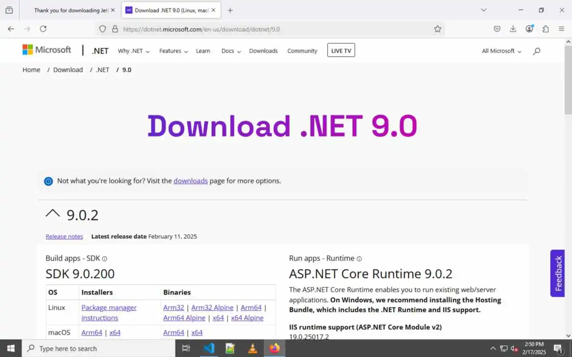Image resolution: width=572 pixels, height=357 pixels.
Task: Click the tracking protection shield icon
Action: pyautogui.click(x=102, y=29)
